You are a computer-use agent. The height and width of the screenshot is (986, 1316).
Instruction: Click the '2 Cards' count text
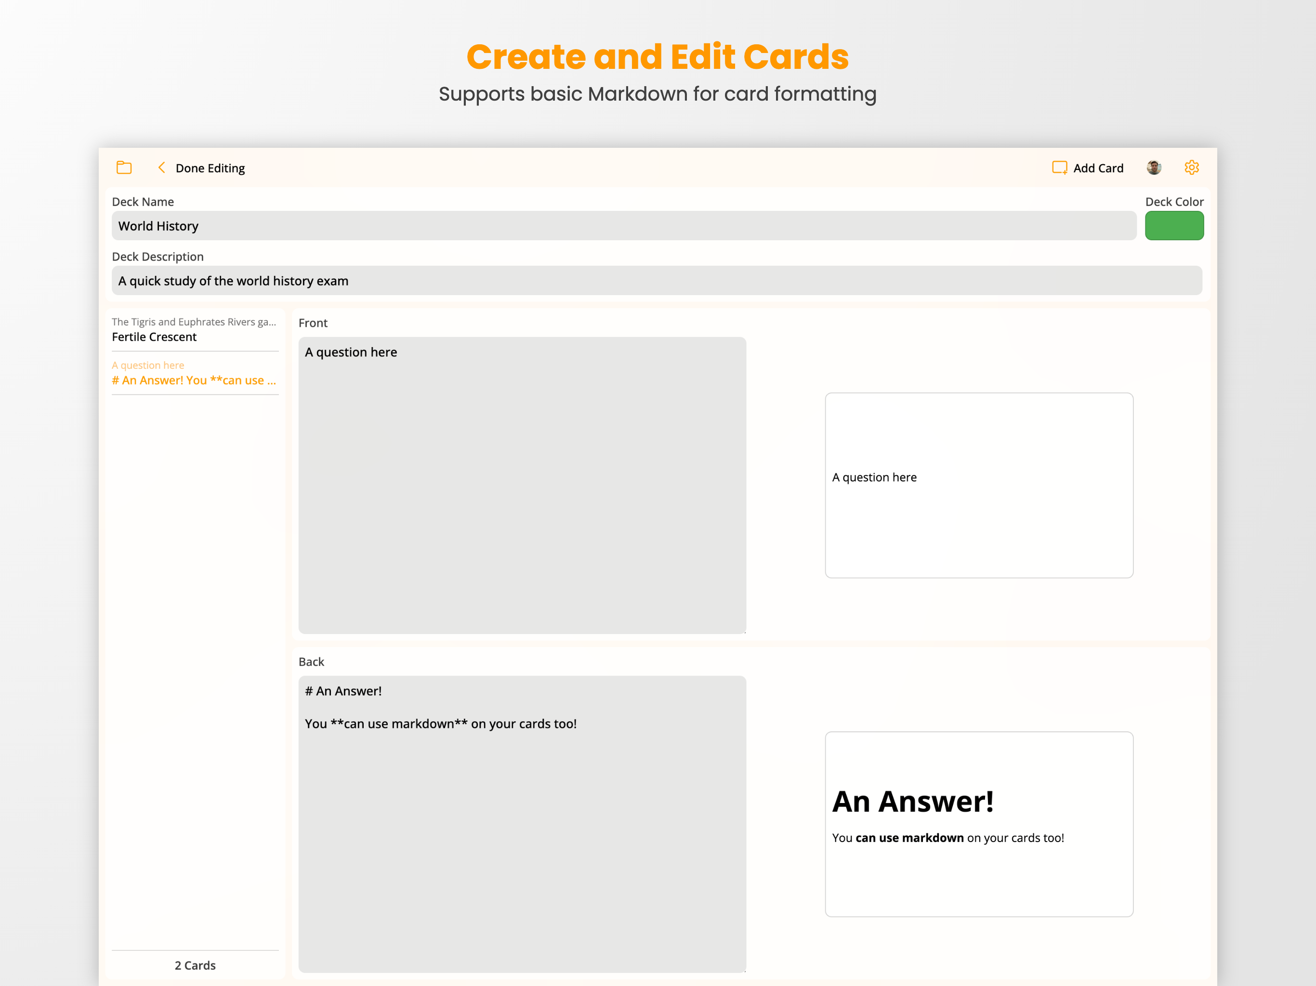195,965
